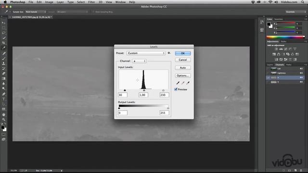Select the Brush tool
Screen dimensions: 308x173
coord(3,59)
